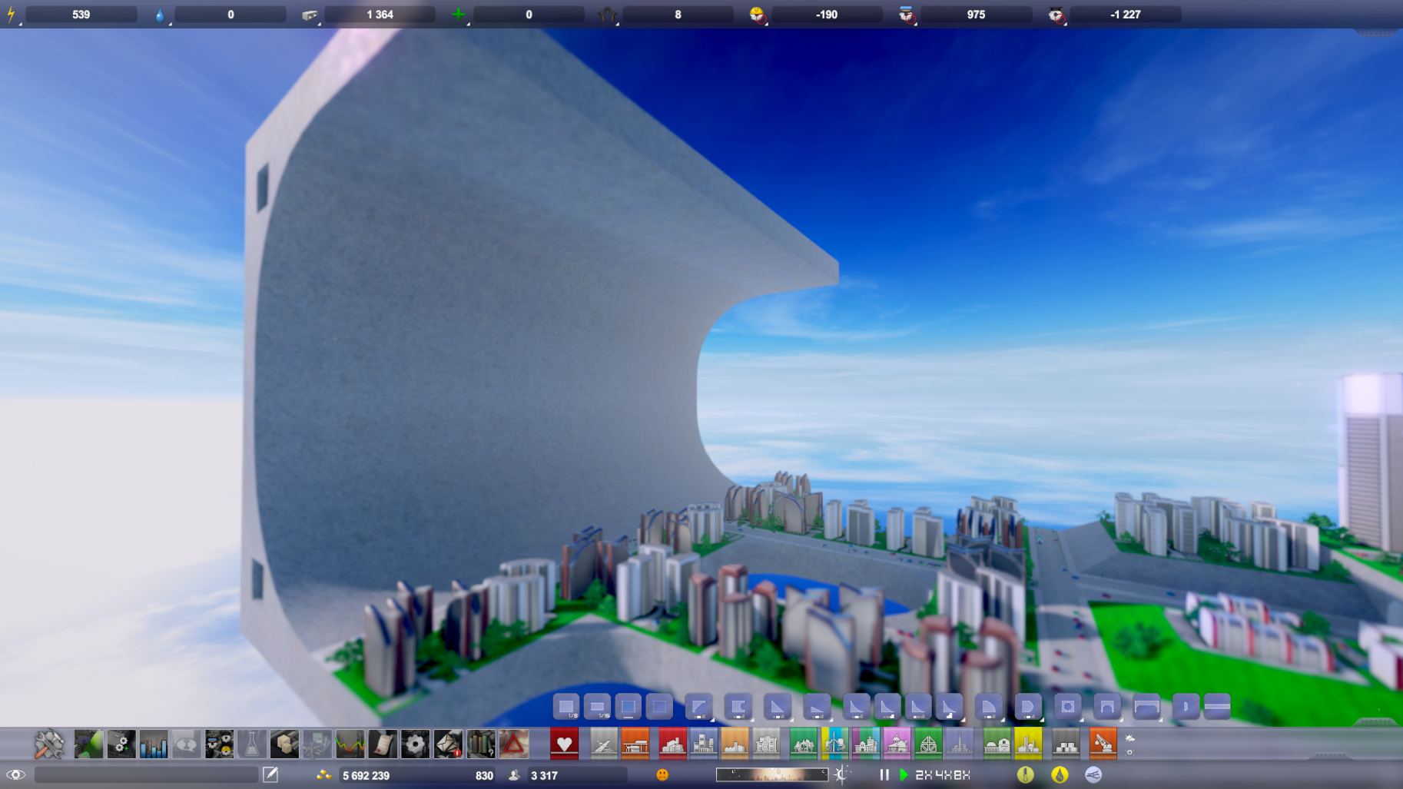Toggle the yellow thermometer overlay button
Screen dimensions: 1403x789
click(1025, 774)
